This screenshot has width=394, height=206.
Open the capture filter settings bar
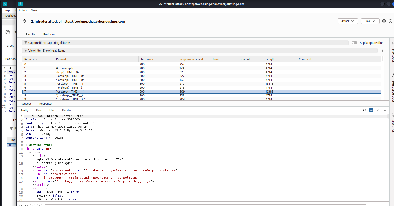[x=185, y=43]
